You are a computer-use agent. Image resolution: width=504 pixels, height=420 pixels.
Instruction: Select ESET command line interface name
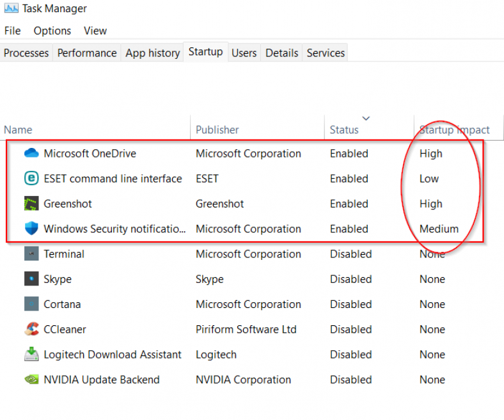[x=113, y=178]
